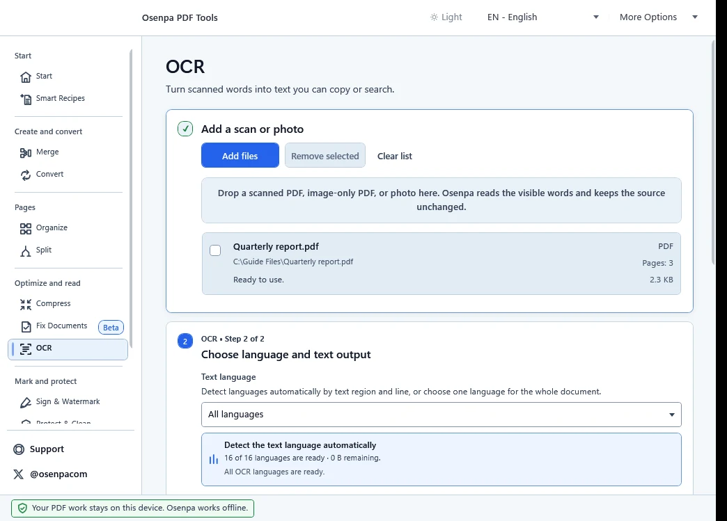Click the Remove selected button

click(x=325, y=155)
